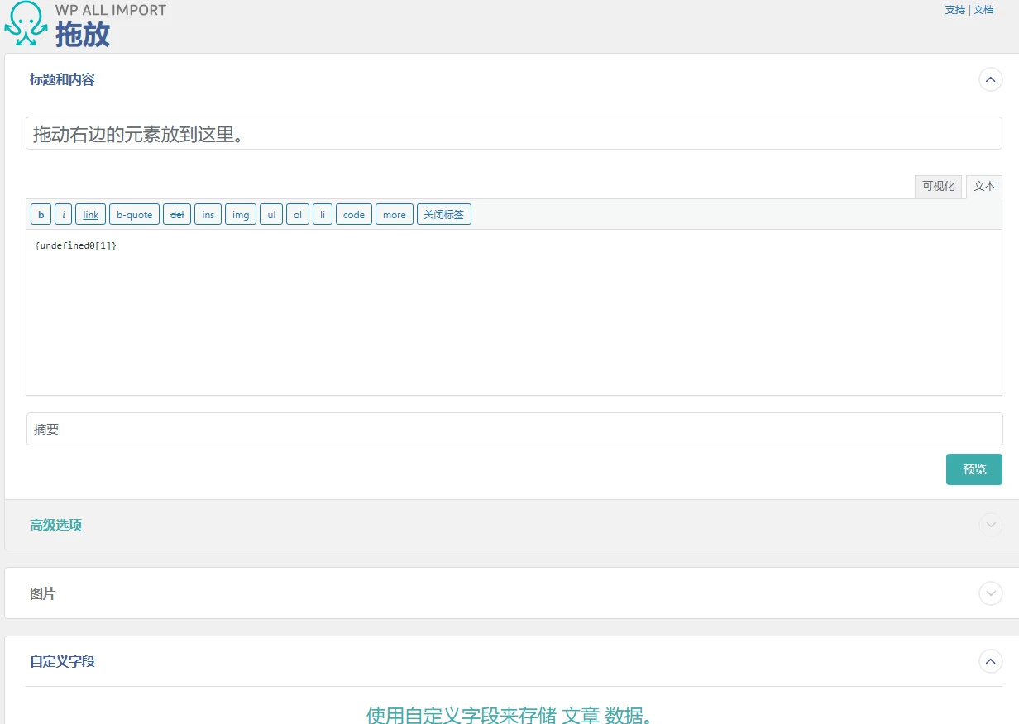Insert a code block with the code button
Screen dimensions: 1019x724
click(354, 214)
